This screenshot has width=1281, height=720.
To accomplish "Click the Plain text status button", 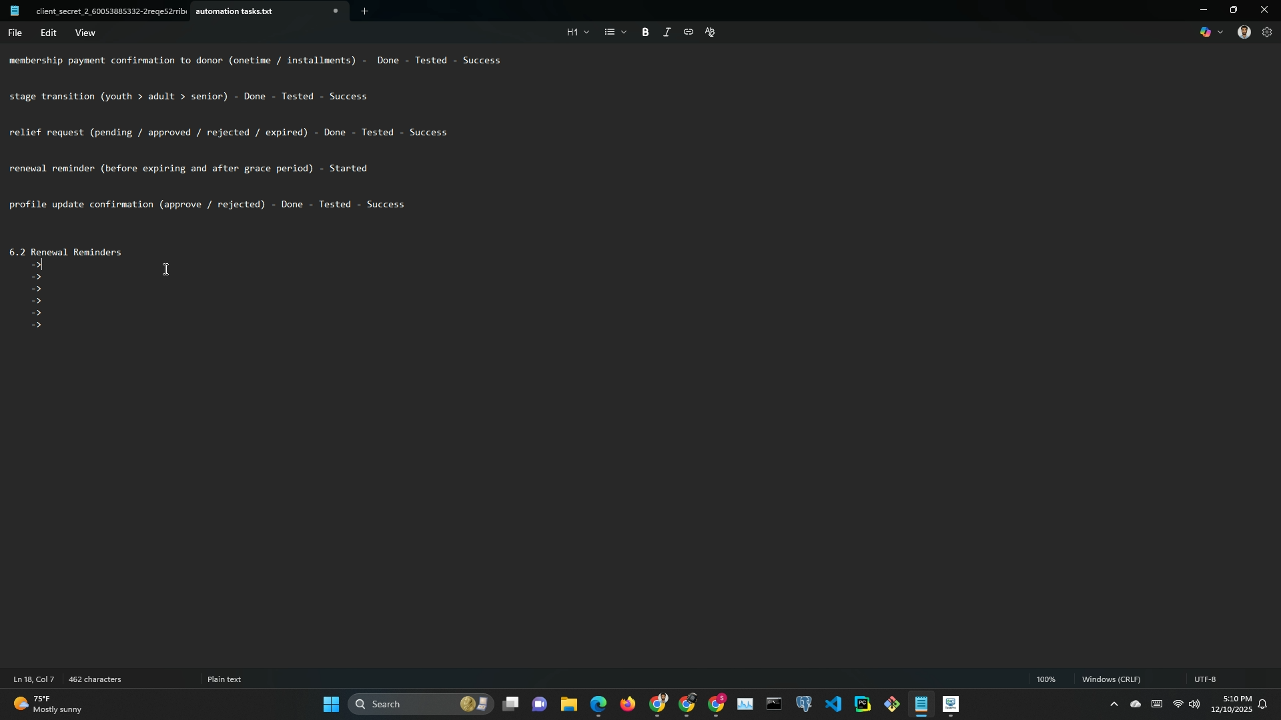I will [224, 679].
